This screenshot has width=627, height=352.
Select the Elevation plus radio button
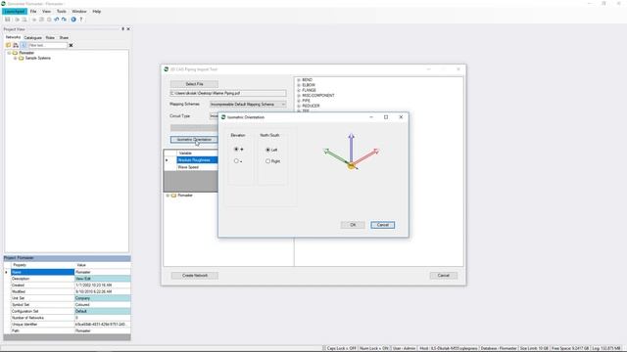point(236,149)
